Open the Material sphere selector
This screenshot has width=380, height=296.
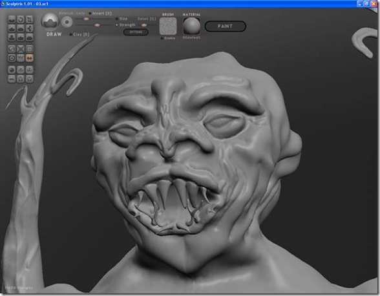(191, 26)
